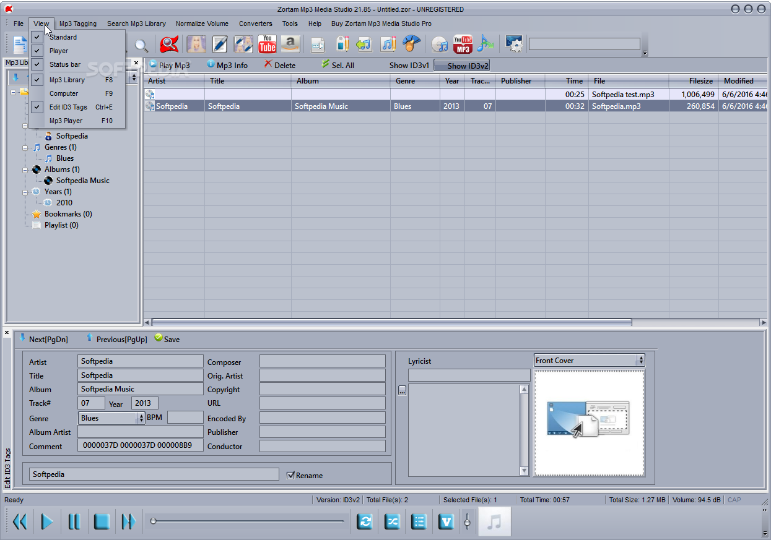This screenshot has height=540, width=771.
Task: Stop playback with the square stop button
Action: (102, 522)
